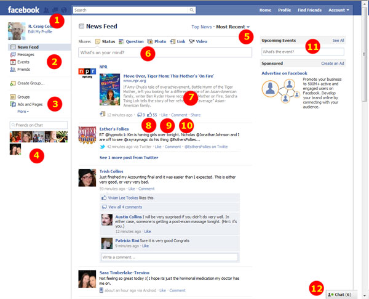The image size is (369, 299).
Task: Share the NPR post
Action: click(x=196, y=115)
